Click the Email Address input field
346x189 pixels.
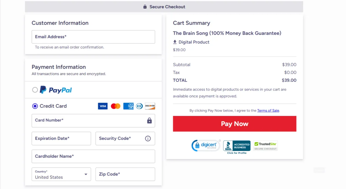93,37
